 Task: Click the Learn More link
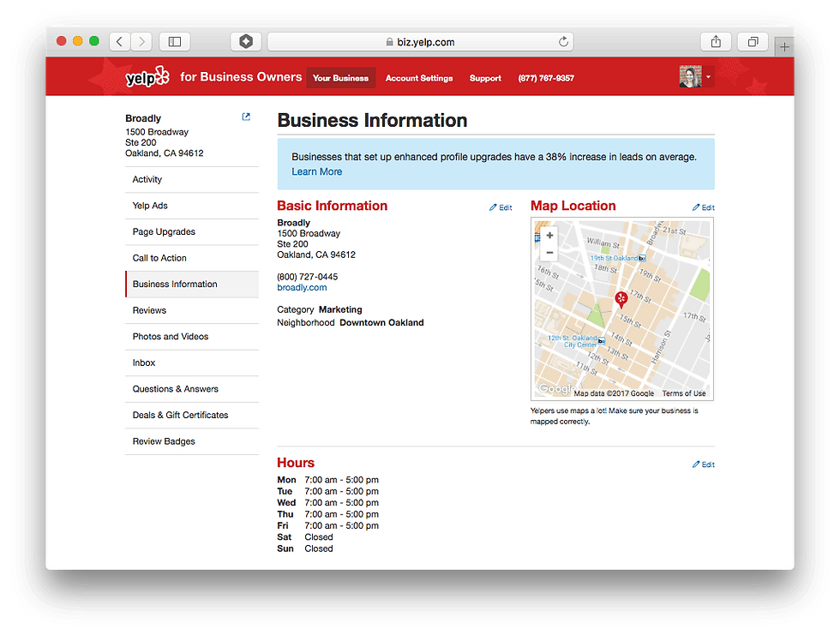(316, 172)
